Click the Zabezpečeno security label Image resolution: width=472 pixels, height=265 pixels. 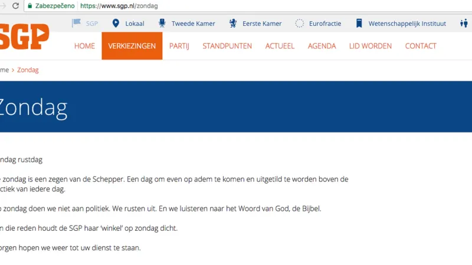55,6
